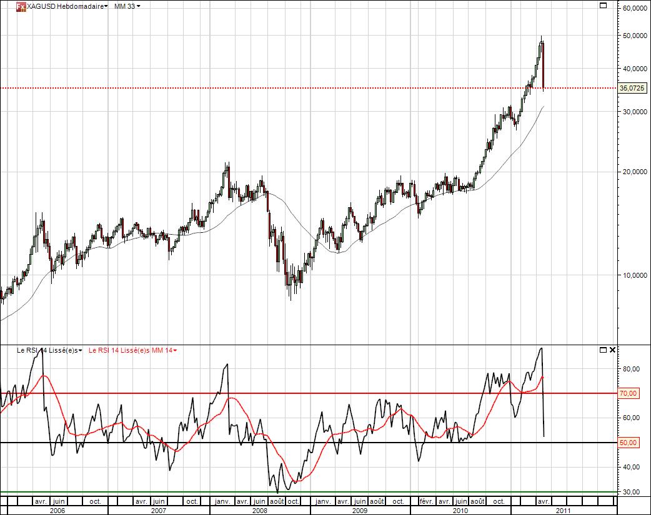Click the maximize icon on the RSI panel
This screenshot has width=651, height=515.
pyautogui.click(x=602, y=350)
